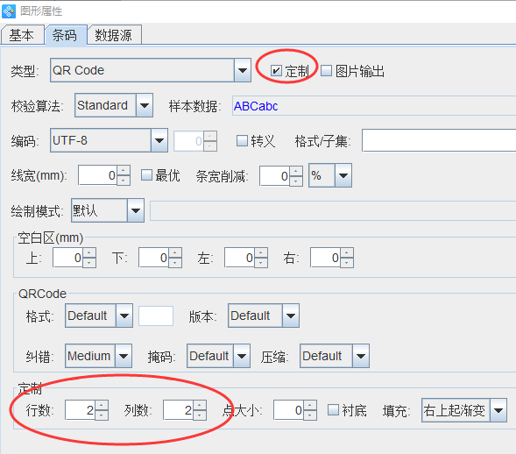The height and width of the screenshot is (454, 516).
Task: Switch to the 数据源 tab
Action: click(x=114, y=35)
